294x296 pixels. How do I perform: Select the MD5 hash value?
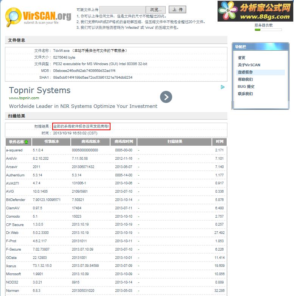click(84, 71)
